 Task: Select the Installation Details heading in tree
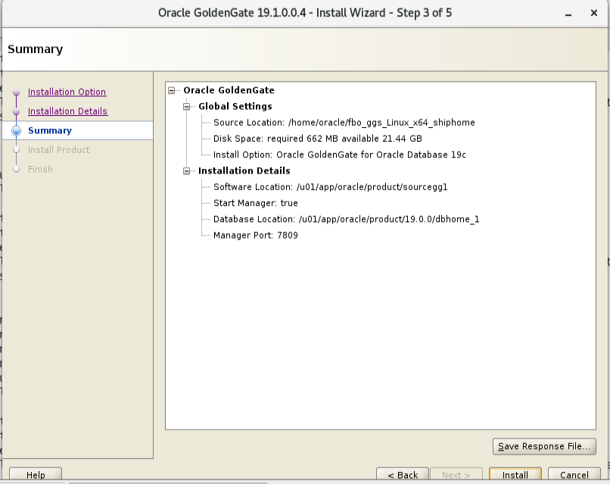point(244,171)
